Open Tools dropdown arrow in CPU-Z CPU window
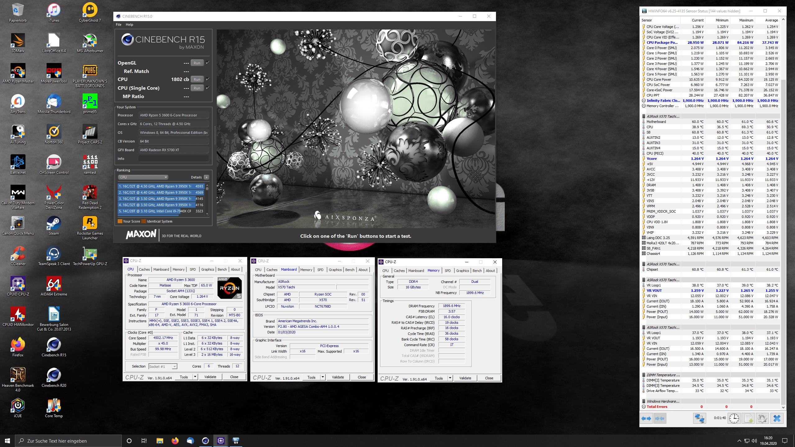The width and height of the screenshot is (795, 447). 195,377
